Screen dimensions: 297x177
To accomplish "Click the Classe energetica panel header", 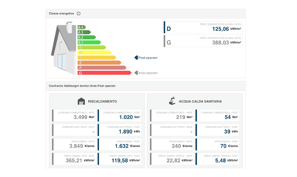I will (x=146, y=14).
